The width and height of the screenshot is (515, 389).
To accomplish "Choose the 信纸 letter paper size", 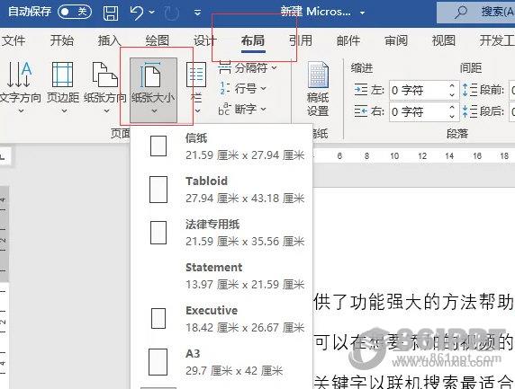I will pyautogui.click(x=221, y=146).
